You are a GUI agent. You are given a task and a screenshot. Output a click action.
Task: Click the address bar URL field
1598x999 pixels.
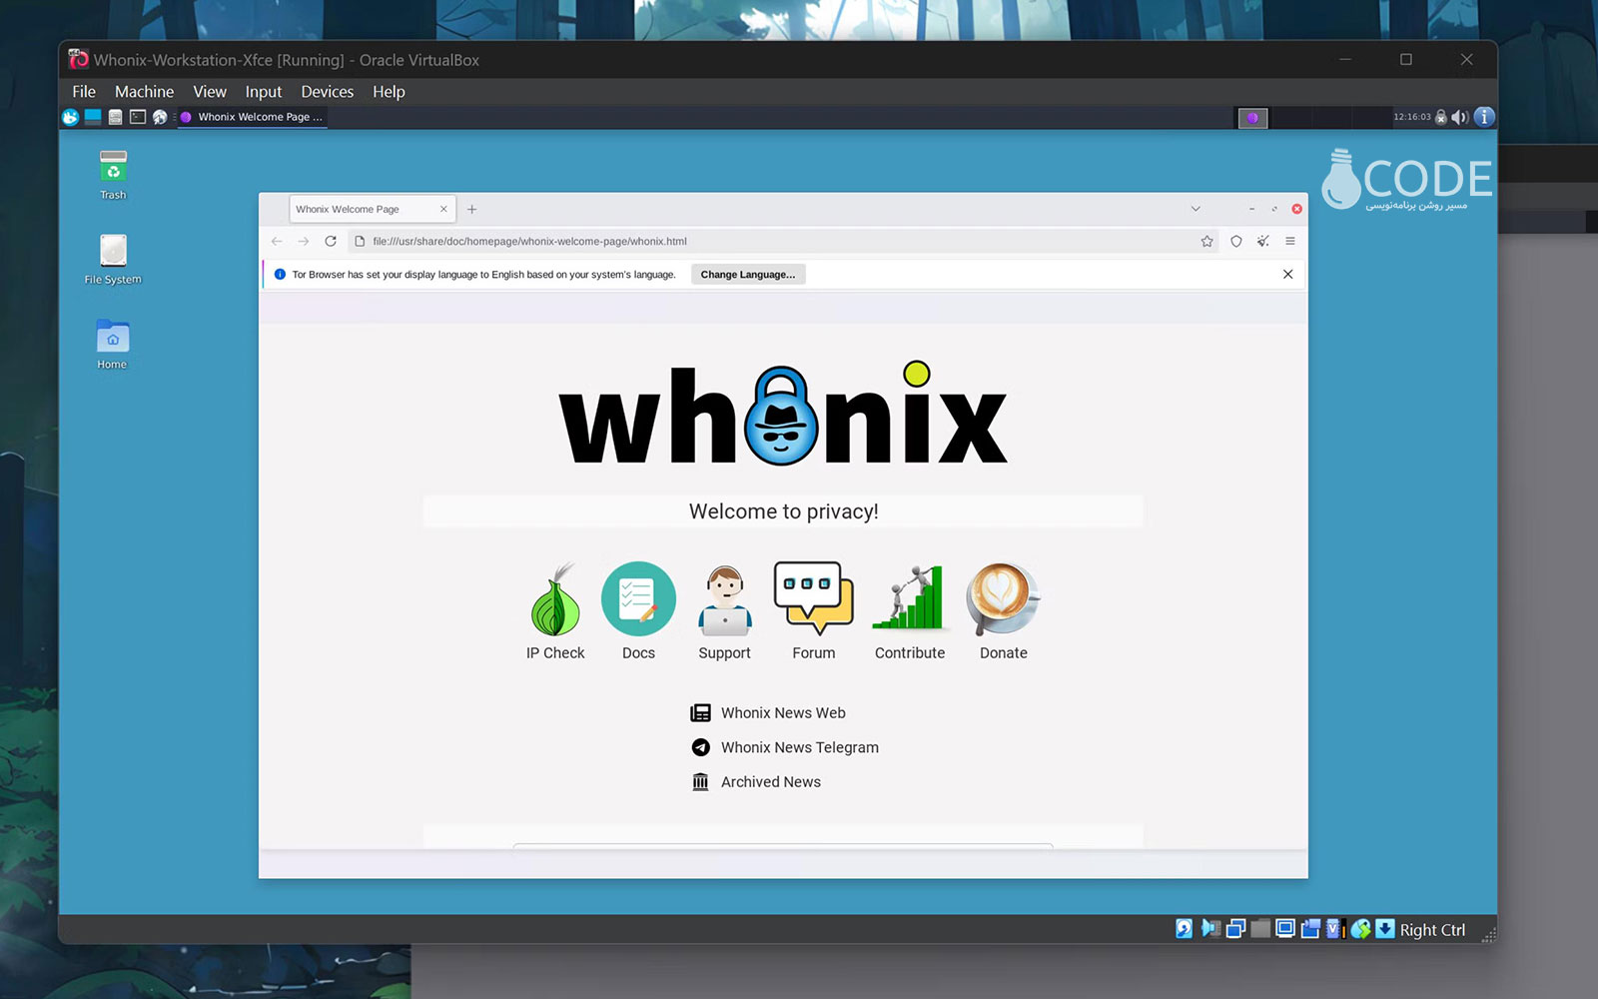pyautogui.click(x=783, y=241)
